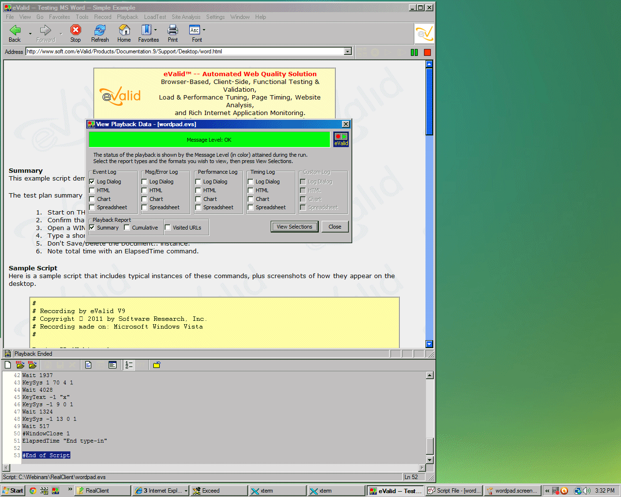Screen dimensions: 621x497
Task: Open the View menu
Action: pos(25,17)
